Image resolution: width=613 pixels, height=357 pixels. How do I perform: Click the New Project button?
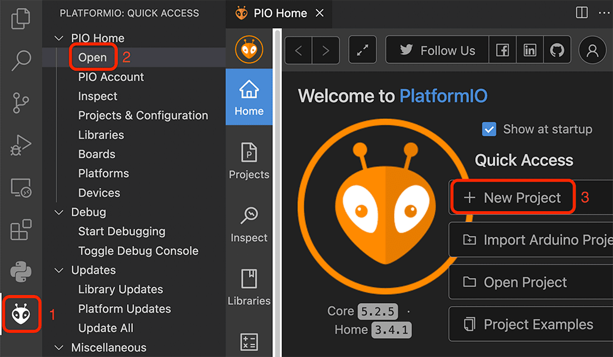pos(531,198)
